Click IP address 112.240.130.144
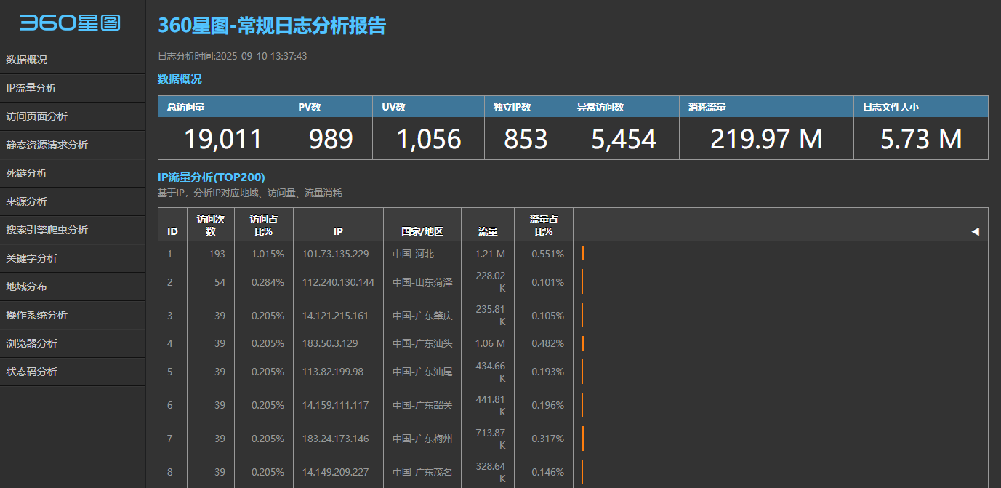This screenshot has width=1001, height=488. click(339, 282)
